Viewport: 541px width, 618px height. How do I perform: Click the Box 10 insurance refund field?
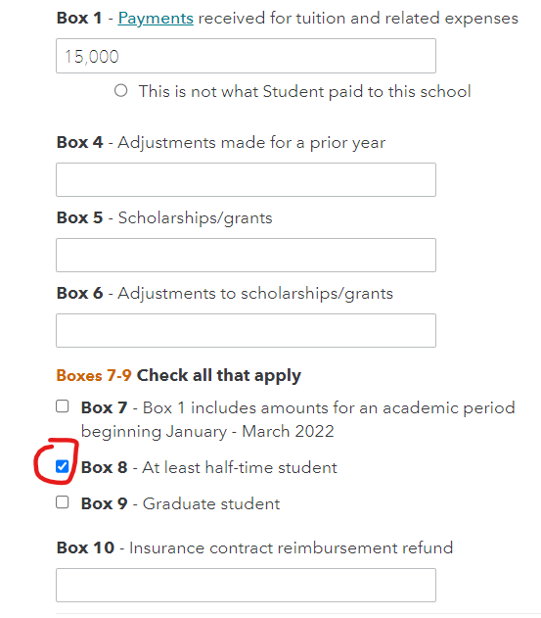click(246, 585)
